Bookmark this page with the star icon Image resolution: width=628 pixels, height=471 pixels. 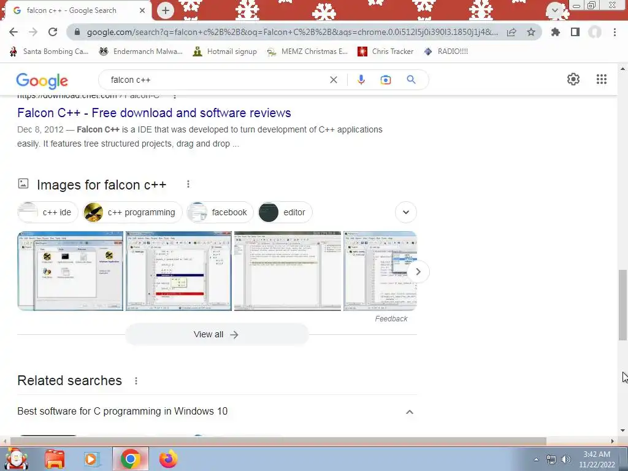point(531,32)
